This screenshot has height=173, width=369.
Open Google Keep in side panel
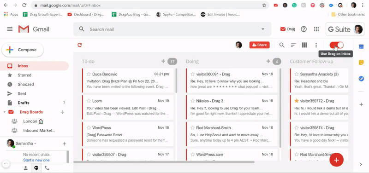point(361,63)
